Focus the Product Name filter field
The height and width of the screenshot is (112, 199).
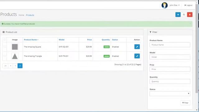click(x=170, y=45)
